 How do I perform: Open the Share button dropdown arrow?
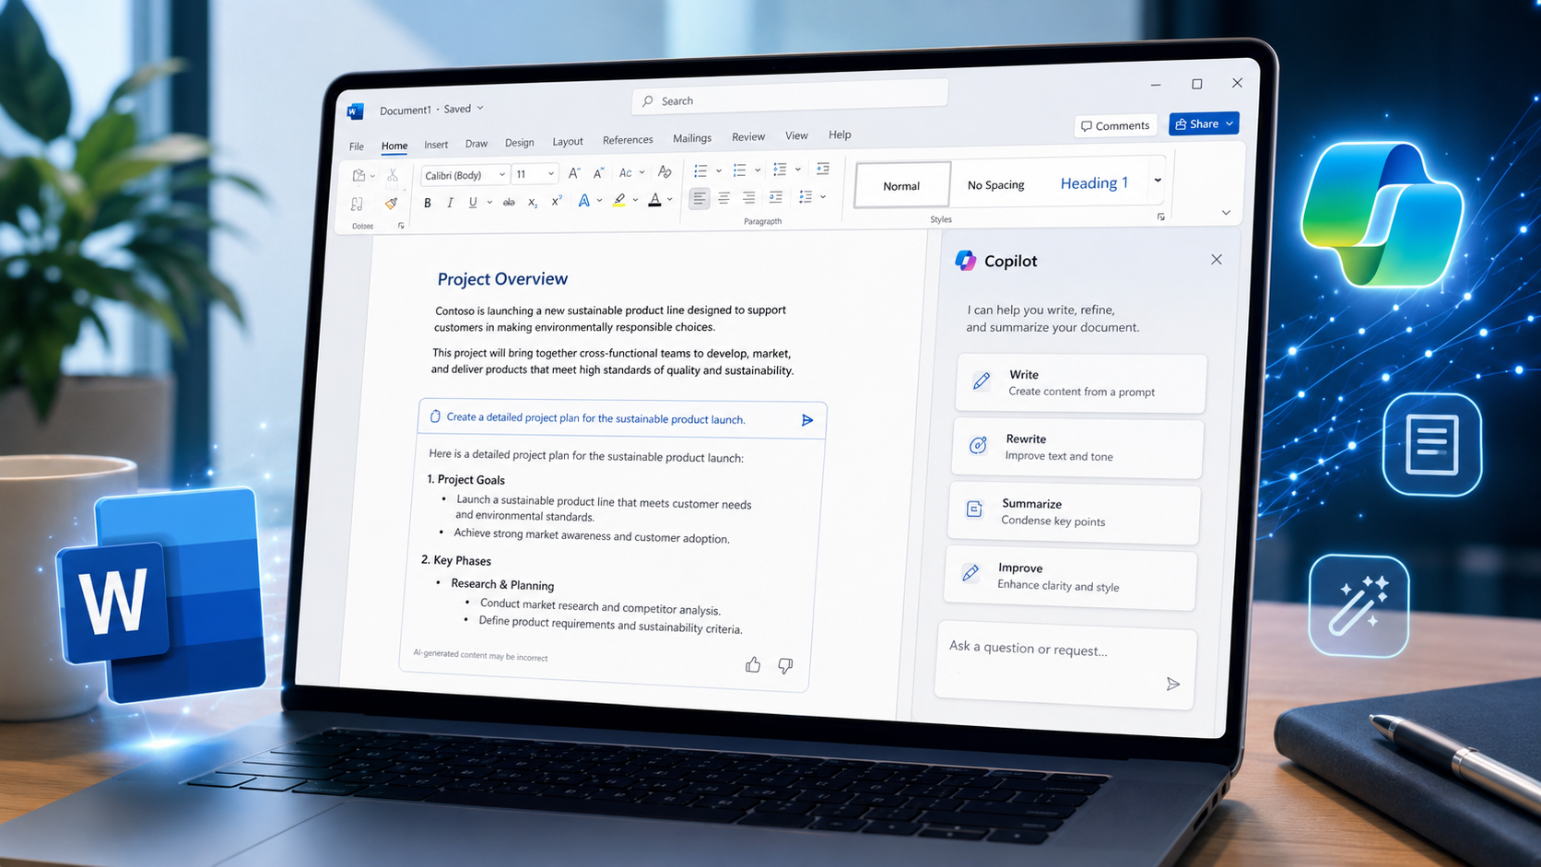pos(1229,123)
